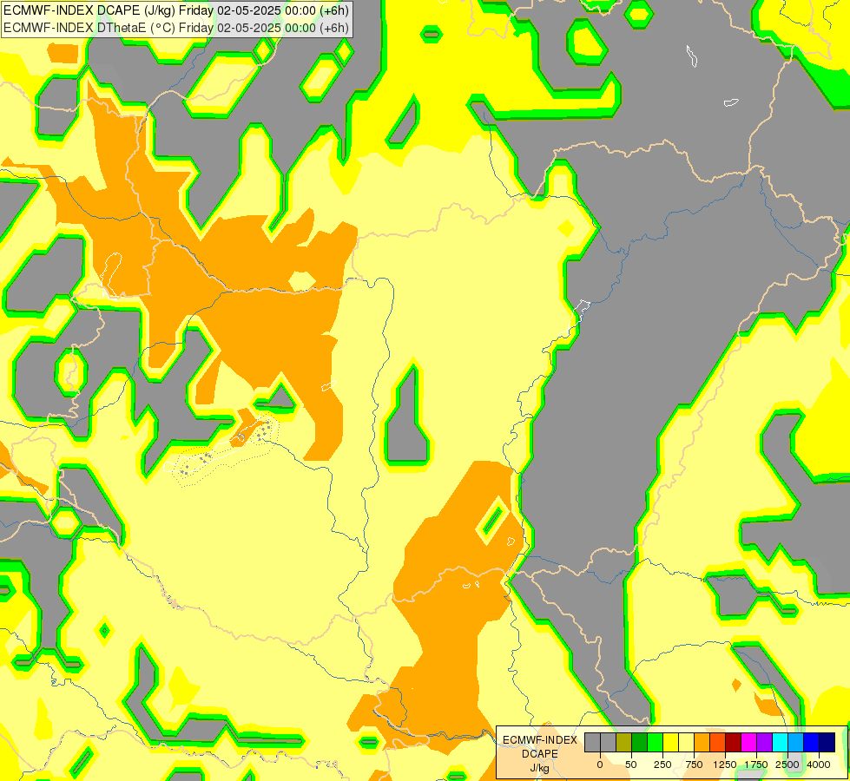The height and width of the screenshot is (781, 850).
Task: Pick the red-orange legend swatch
Action: pyautogui.click(x=718, y=743)
